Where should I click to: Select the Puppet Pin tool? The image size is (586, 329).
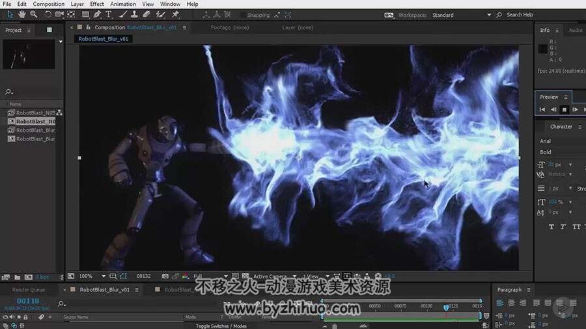click(175, 14)
